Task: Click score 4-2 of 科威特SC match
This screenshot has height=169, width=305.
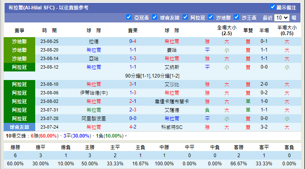Action: click(133, 127)
